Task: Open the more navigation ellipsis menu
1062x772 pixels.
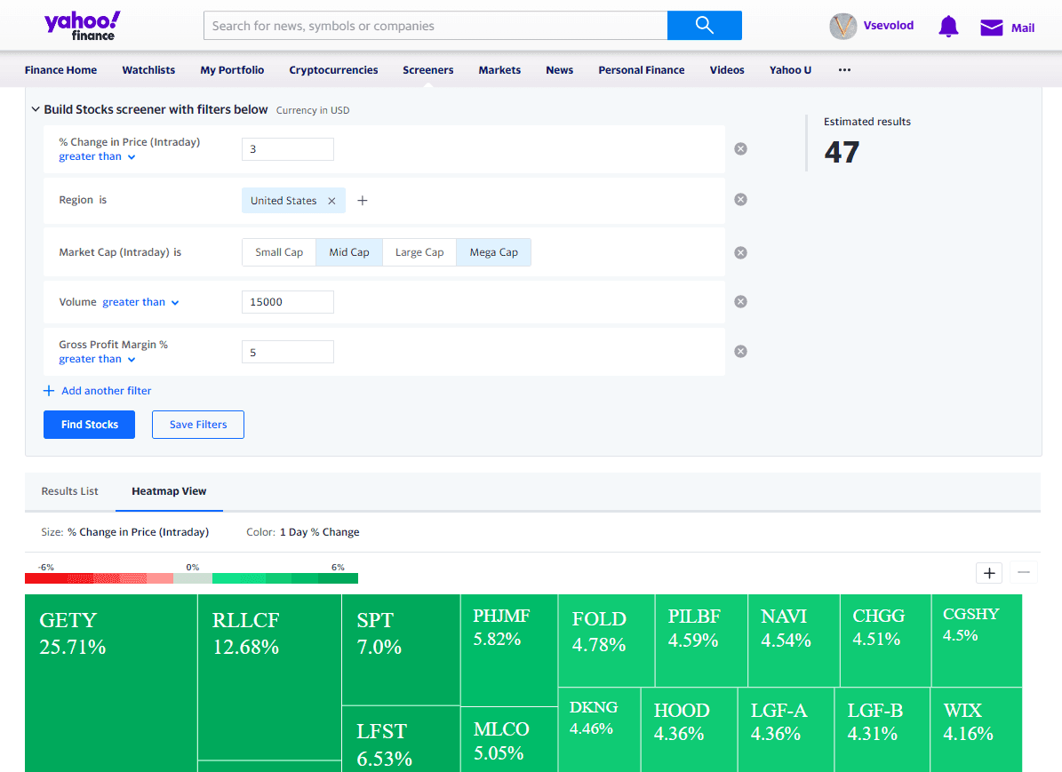Action: tap(844, 70)
